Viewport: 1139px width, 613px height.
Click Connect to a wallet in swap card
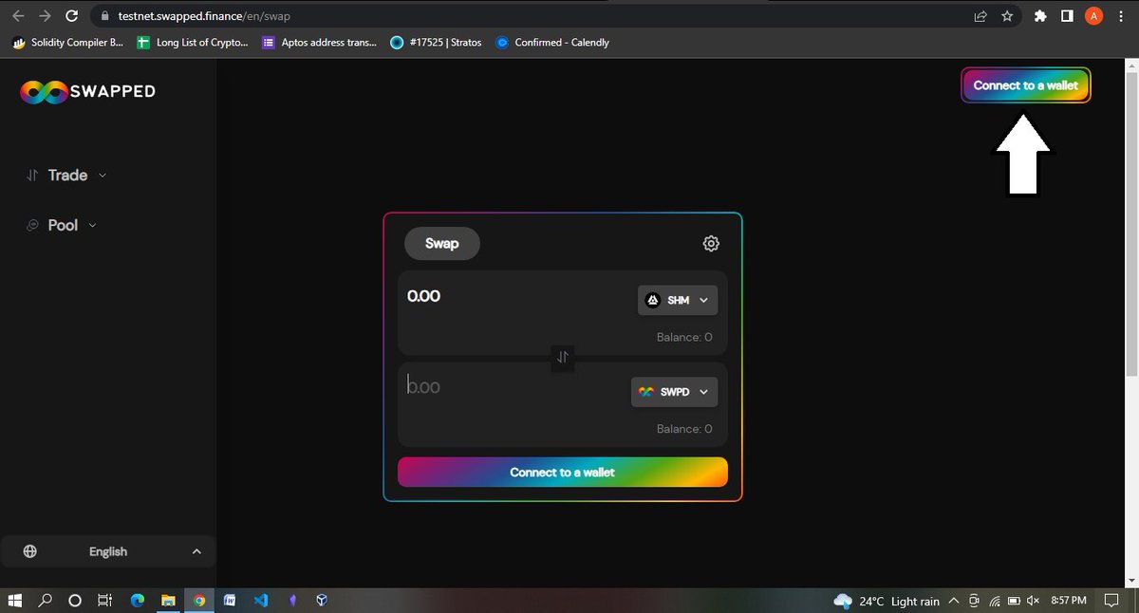(563, 472)
